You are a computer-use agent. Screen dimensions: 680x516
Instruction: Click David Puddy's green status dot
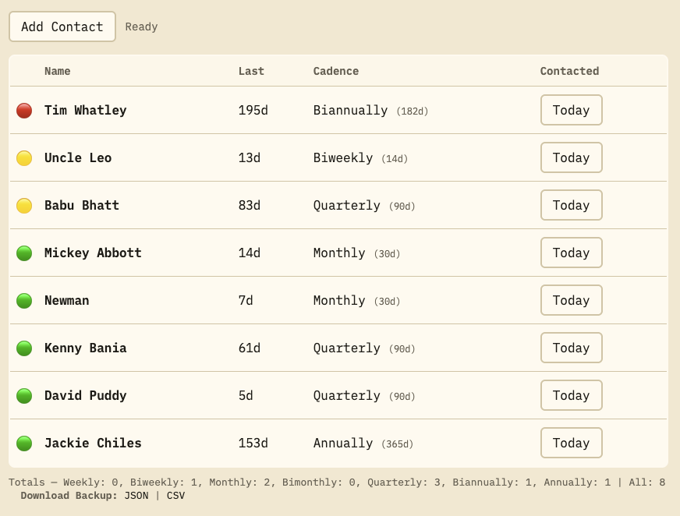tap(24, 396)
